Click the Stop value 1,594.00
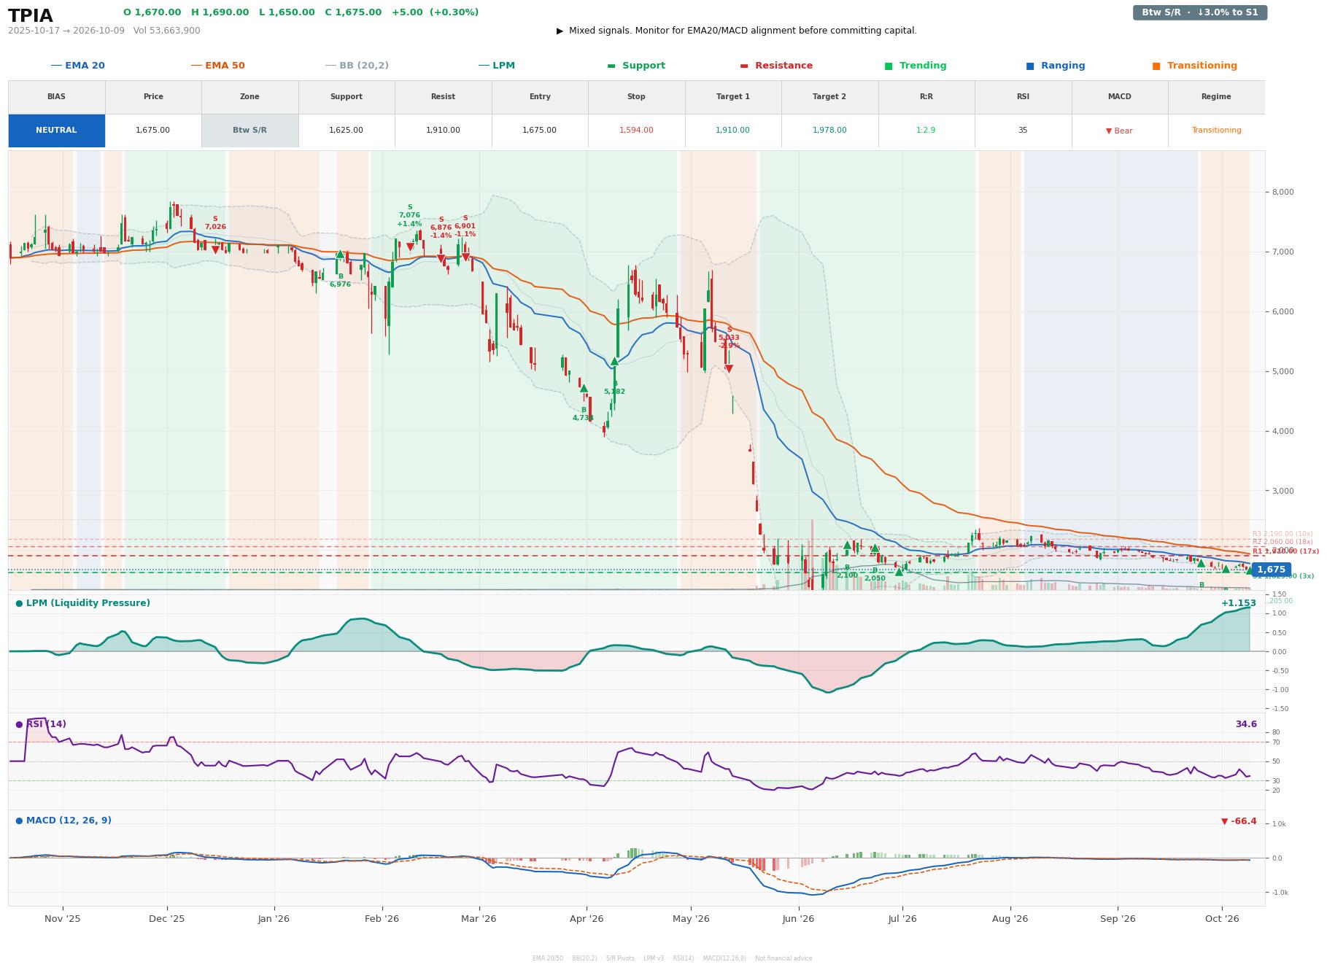The height and width of the screenshot is (970, 1327). (636, 131)
